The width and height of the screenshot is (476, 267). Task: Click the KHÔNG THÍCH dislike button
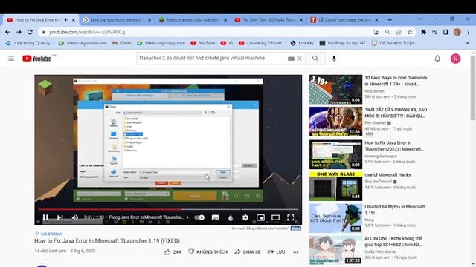[x=208, y=252]
